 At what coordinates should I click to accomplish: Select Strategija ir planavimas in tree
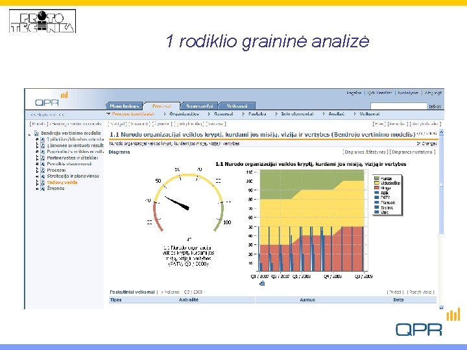pos(73,176)
